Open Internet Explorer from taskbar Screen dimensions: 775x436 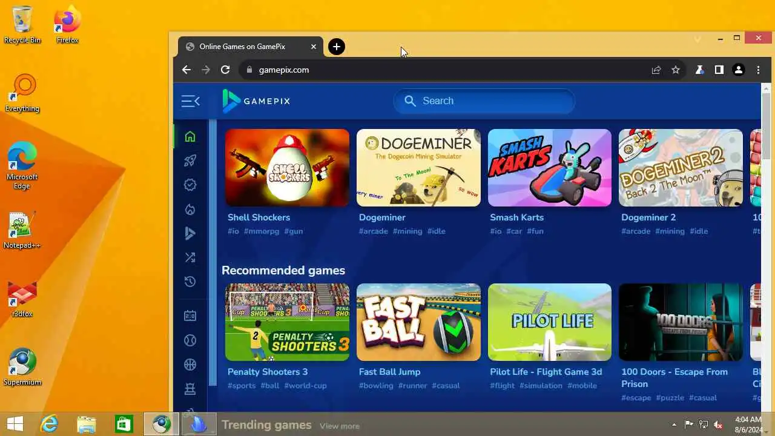pos(49,424)
